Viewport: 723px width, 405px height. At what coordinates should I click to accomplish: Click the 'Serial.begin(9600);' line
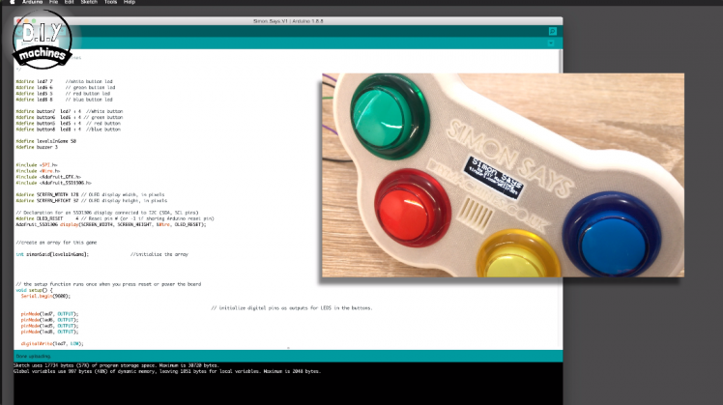point(45,297)
